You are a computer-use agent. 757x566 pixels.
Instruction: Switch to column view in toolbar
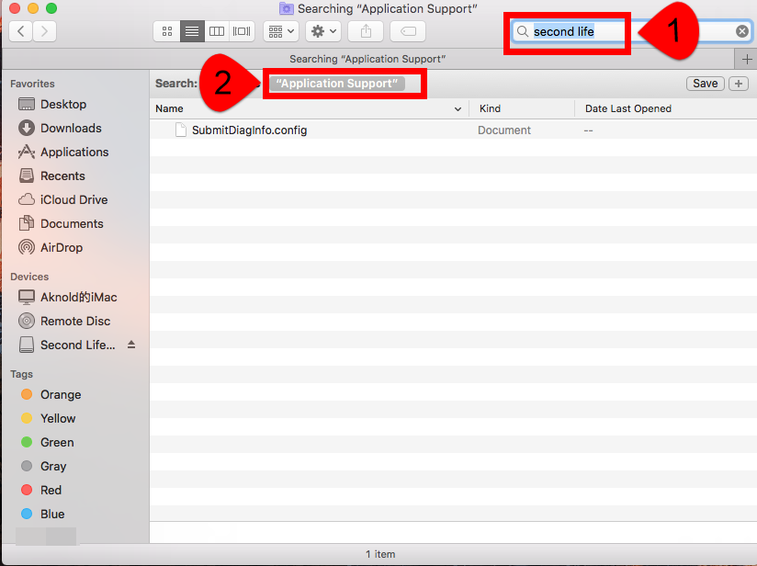click(x=217, y=31)
